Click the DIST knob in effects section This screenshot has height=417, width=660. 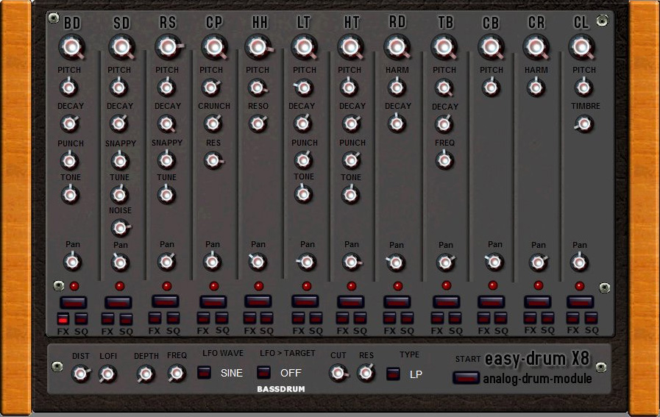[80, 374]
